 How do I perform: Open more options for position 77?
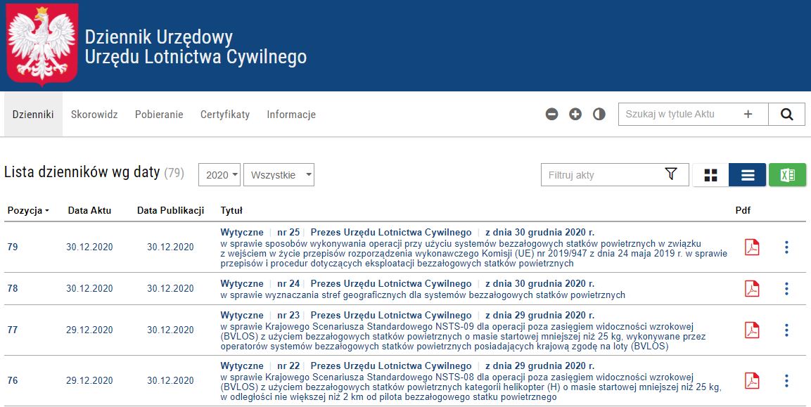tap(786, 330)
